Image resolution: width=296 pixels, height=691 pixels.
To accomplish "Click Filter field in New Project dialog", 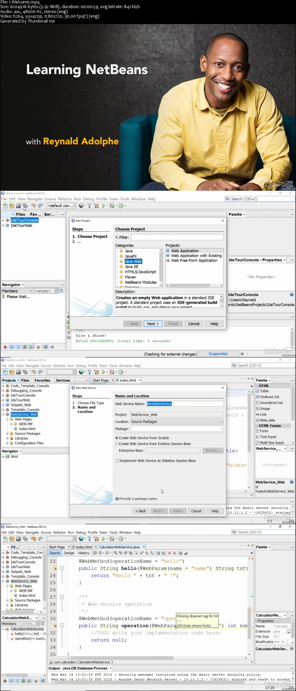I will click(177, 237).
